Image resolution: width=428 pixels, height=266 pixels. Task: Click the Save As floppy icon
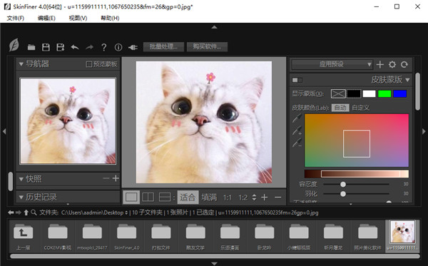61,47
